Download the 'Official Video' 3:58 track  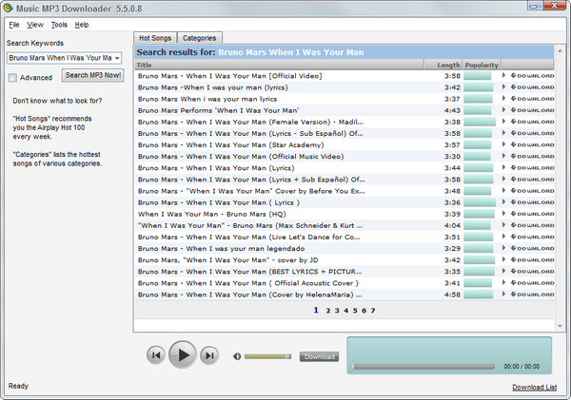(x=532, y=76)
